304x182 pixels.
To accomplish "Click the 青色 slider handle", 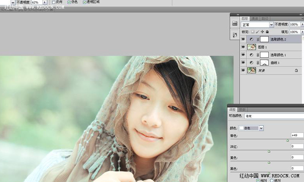I will (288, 140).
